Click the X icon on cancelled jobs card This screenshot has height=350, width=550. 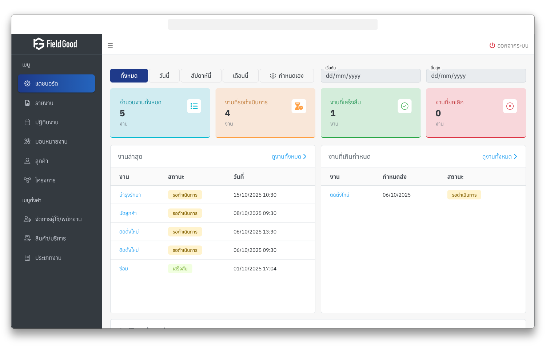pos(510,106)
